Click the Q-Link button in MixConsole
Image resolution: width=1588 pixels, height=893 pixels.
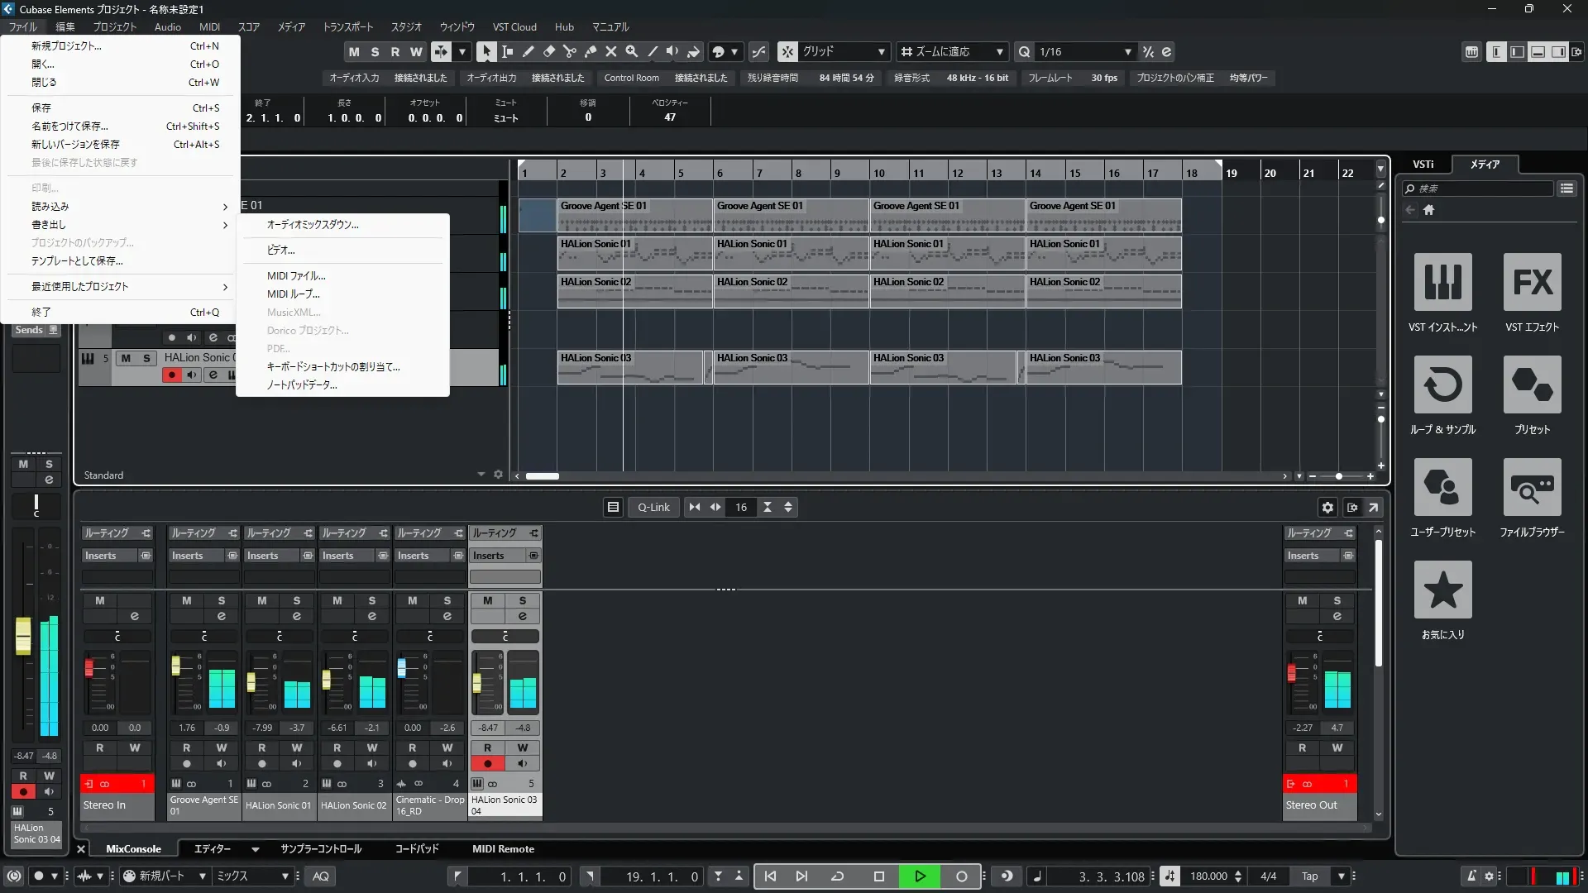click(653, 508)
